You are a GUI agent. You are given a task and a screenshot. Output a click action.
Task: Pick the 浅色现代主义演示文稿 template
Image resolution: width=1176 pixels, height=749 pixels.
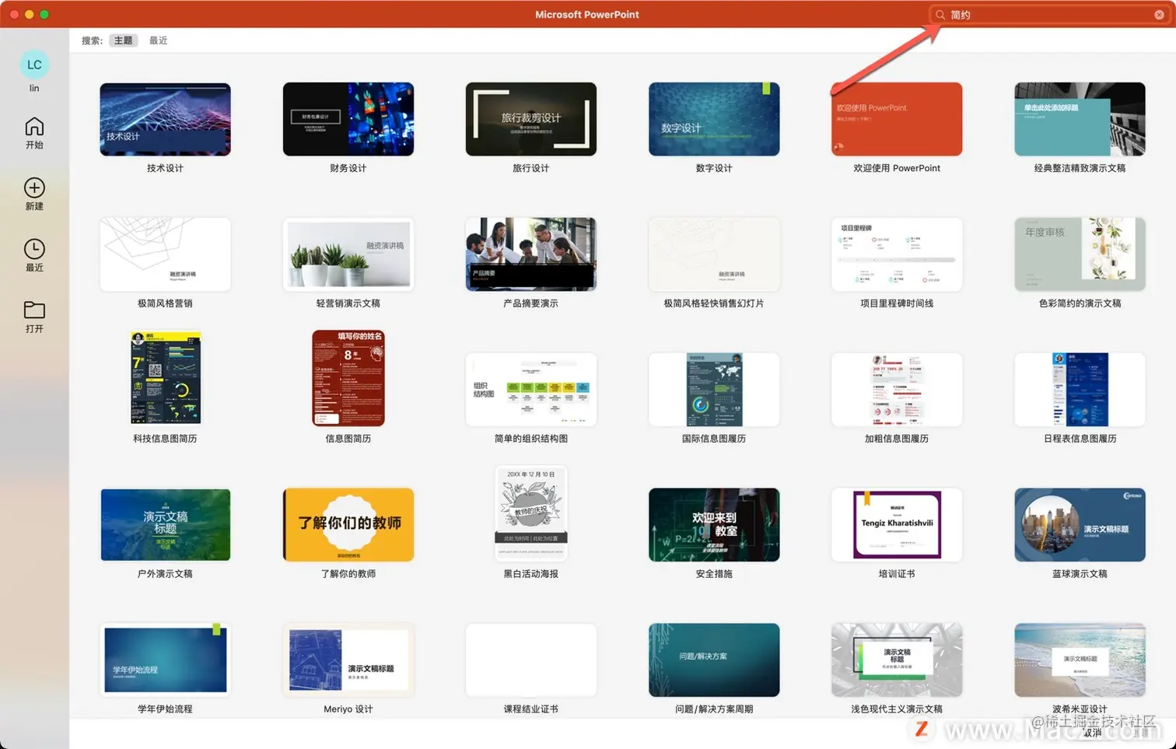897,660
